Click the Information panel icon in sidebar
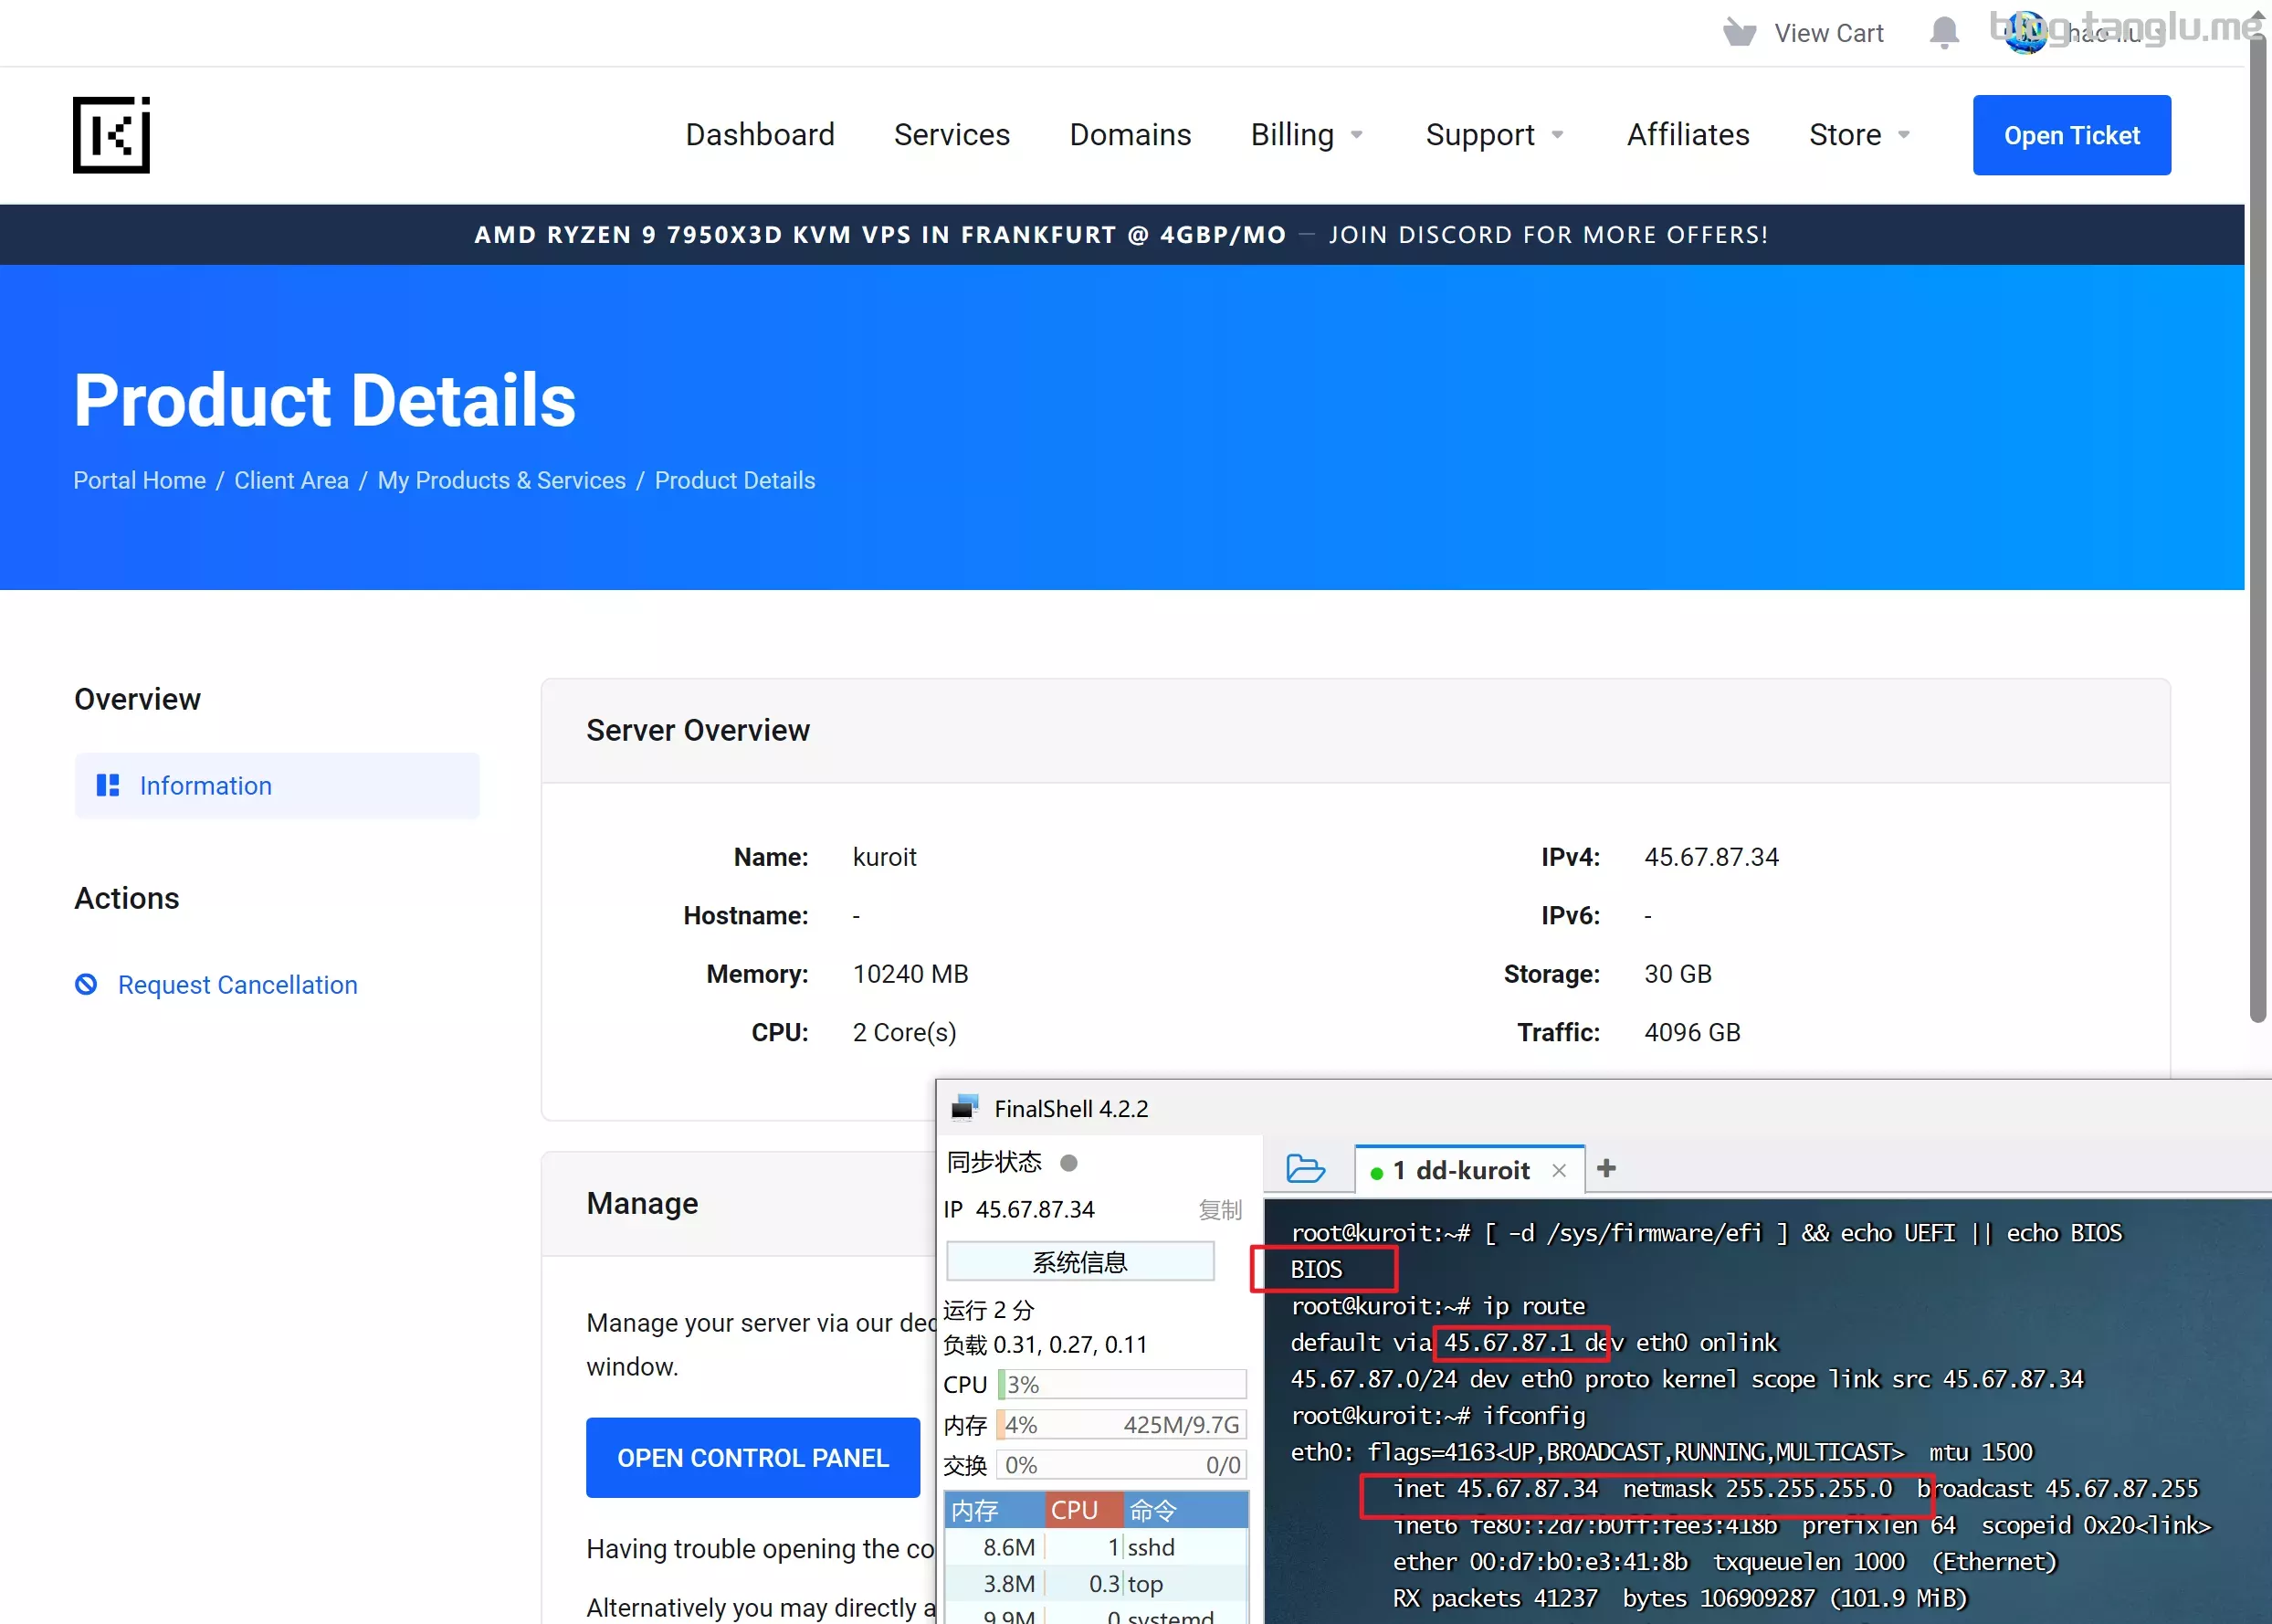The height and width of the screenshot is (1624, 2272). pyautogui.click(x=109, y=786)
